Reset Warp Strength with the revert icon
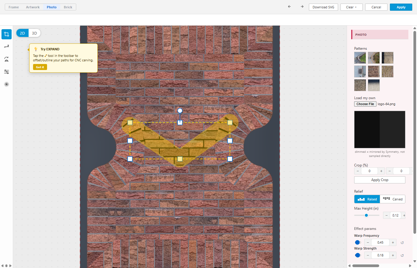The width and height of the screenshot is (417, 268). (402, 255)
